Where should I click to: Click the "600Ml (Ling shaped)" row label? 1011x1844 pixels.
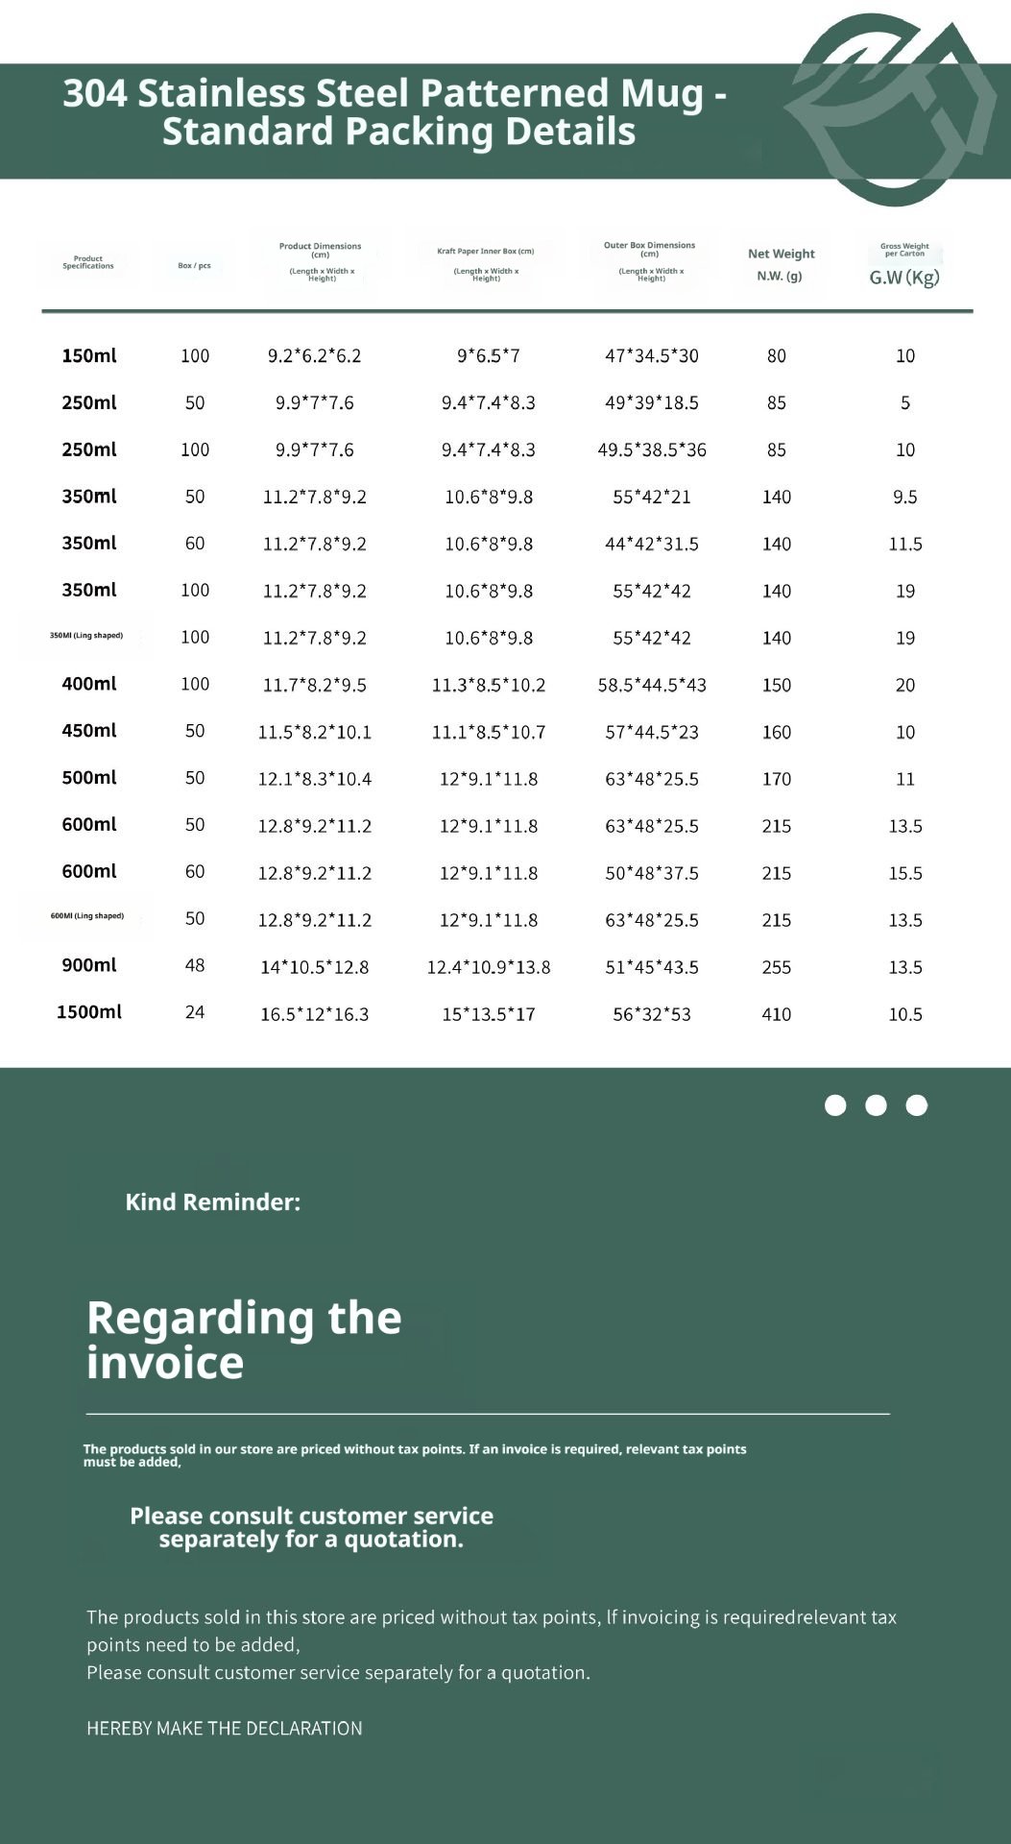click(86, 916)
